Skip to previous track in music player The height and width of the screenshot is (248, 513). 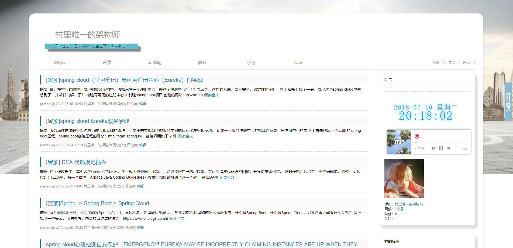pyautogui.click(x=433, y=148)
